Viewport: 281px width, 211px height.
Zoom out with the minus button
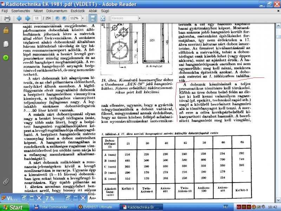[57, 18]
